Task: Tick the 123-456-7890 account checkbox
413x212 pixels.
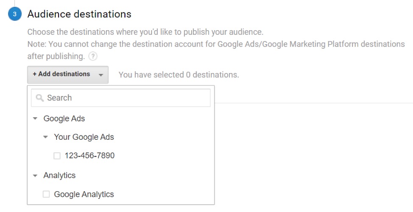Action: point(57,156)
